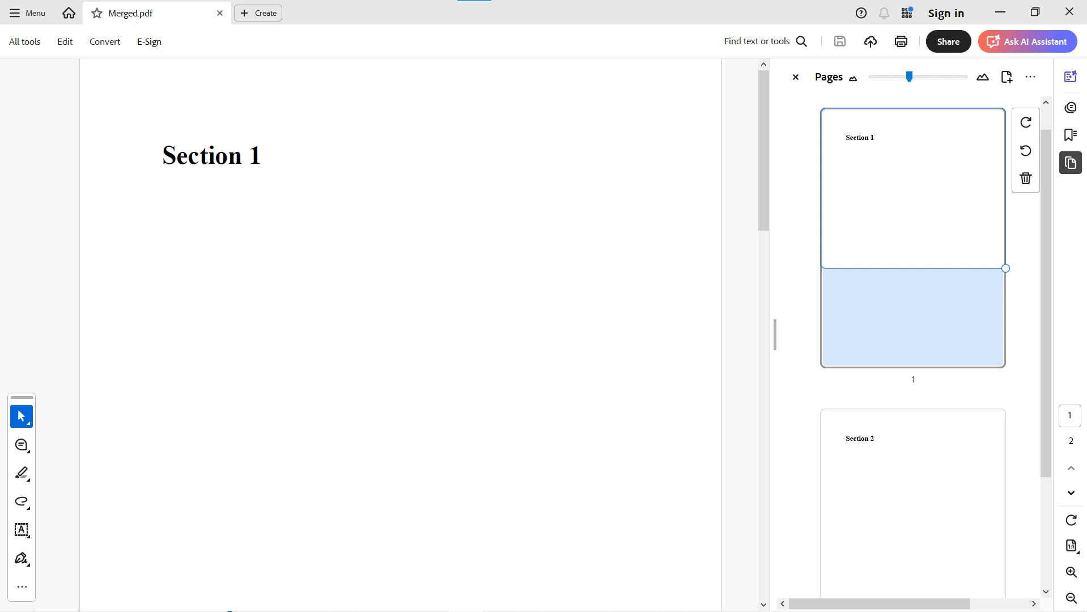Toggle the page thumbnails panel button

click(1070, 163)
